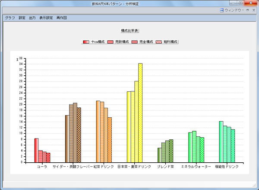
Task: Click the コーラ axis label
Action: tap(42, 167)
